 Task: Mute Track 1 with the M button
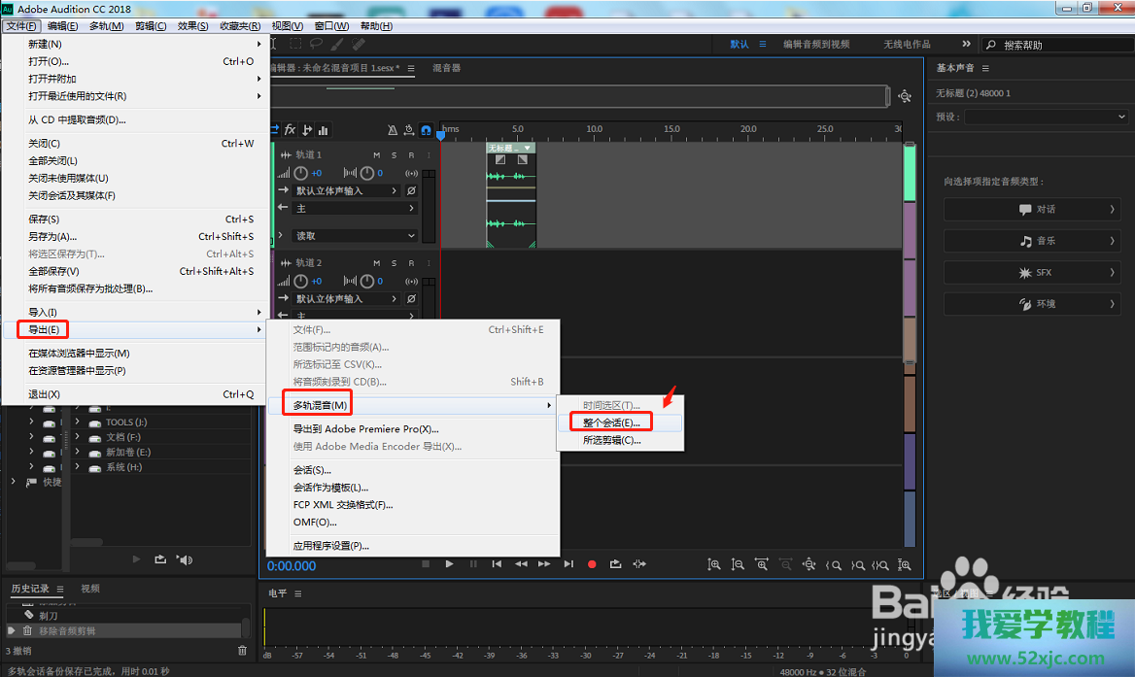click(x=377, y=155)
